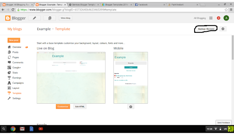Click the Stats pie chart icon
Screen dimensions: 234x135
point(9,73)
